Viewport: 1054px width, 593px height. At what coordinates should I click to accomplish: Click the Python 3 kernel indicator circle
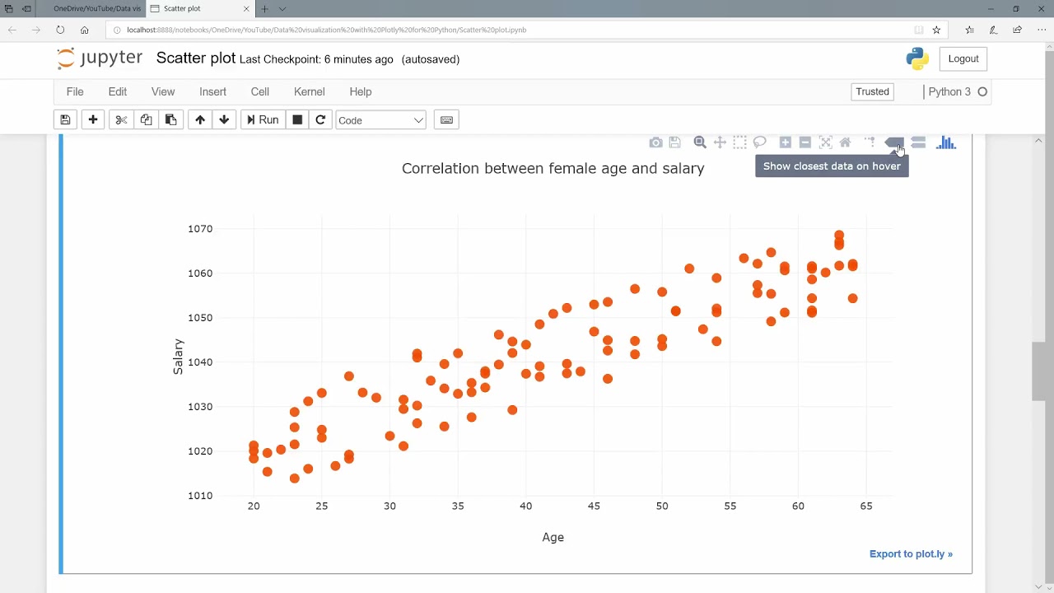tap(982, 91)
